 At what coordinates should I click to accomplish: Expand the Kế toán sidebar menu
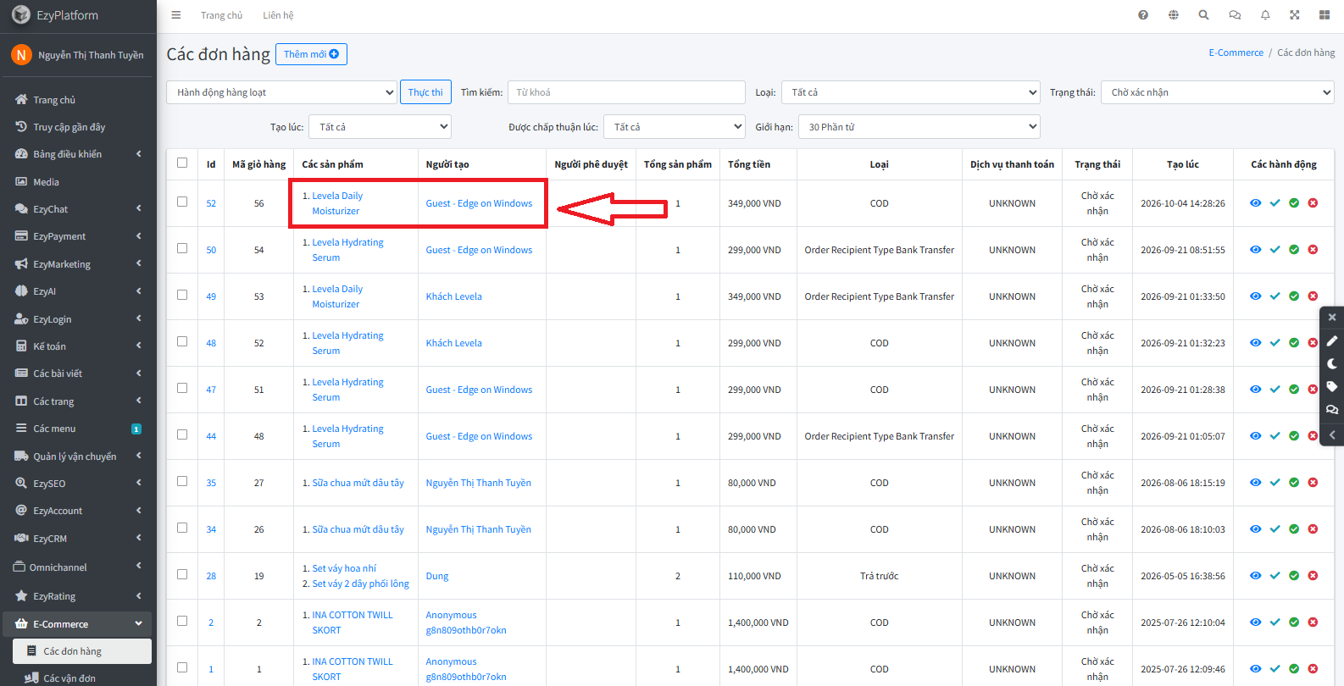pyautogui.click(x=78, y=346)
